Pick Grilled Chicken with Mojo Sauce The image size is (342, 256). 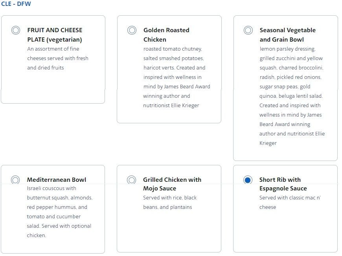click(x=131, y=179)
